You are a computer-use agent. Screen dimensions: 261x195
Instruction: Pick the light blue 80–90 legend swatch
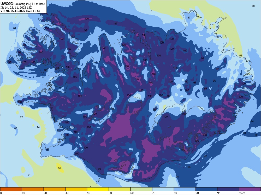click(185, 189)
